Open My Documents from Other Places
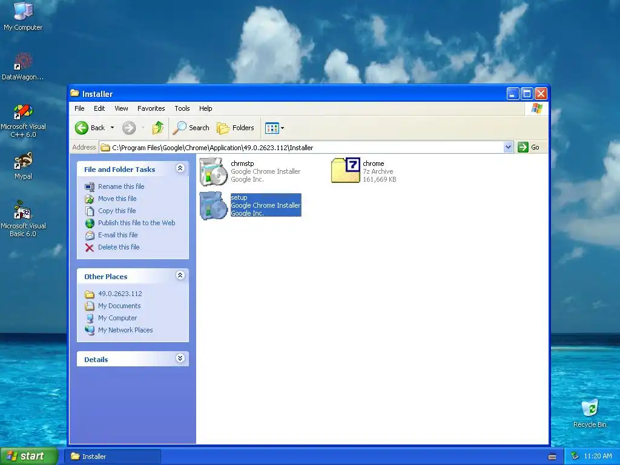 pyautogui.click(x=119, y=306)
